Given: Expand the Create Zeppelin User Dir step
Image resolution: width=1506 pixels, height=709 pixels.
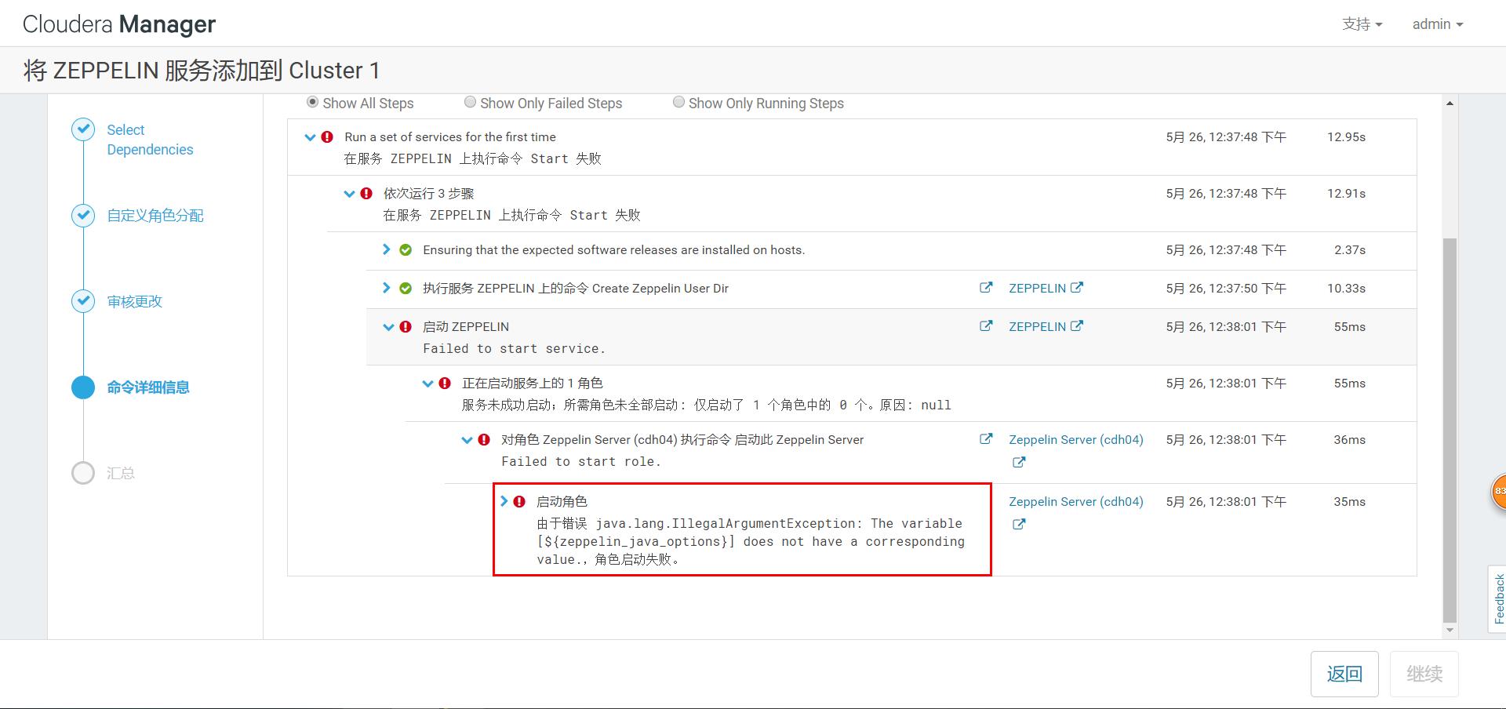Looking at the screenshot, I should [x=385, y=288].
